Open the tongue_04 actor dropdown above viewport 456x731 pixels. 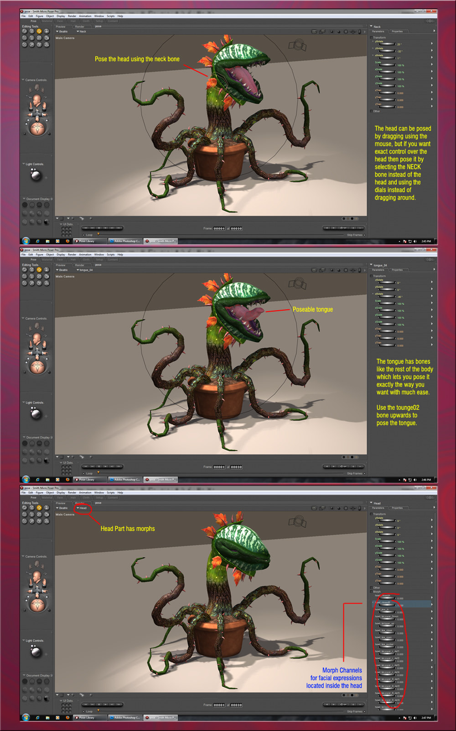pyautogui.click(x=85, y=270)
